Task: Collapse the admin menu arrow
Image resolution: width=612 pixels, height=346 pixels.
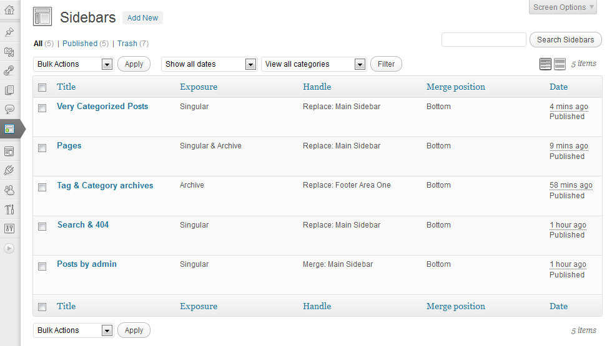Action: pyautogui.click(x=9, y=248)
